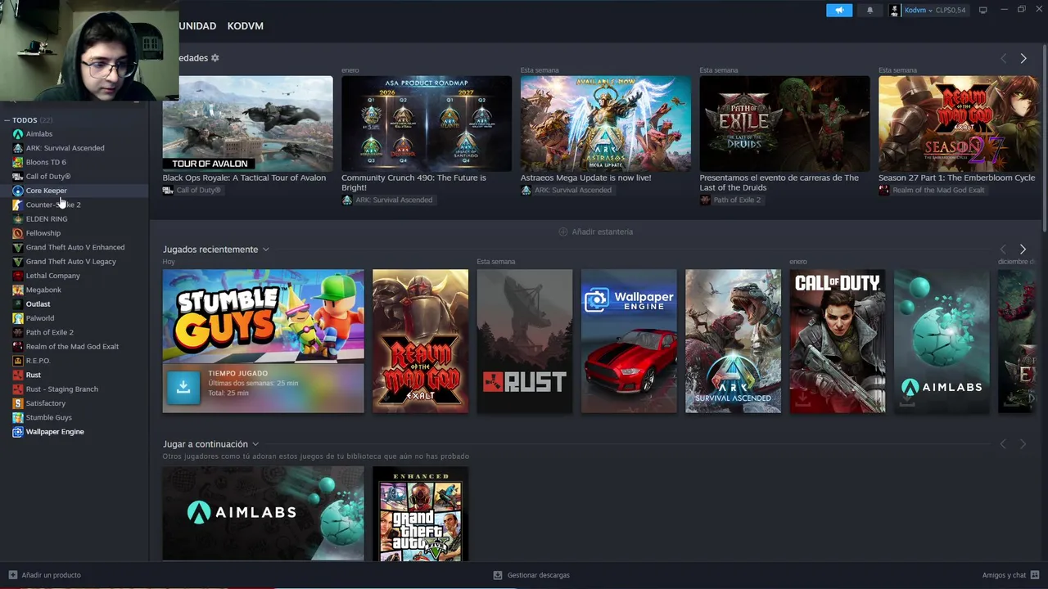This screenshot has width=1048, height=589.
Task: Open the notifications bell
Action: pos(870,10)
